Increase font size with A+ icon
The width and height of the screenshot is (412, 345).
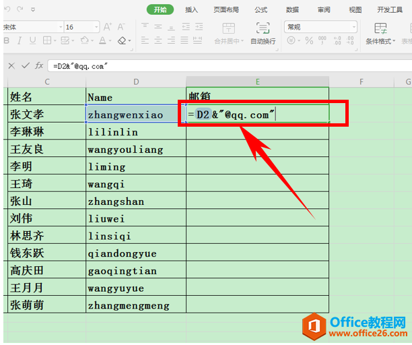(108, 27)
